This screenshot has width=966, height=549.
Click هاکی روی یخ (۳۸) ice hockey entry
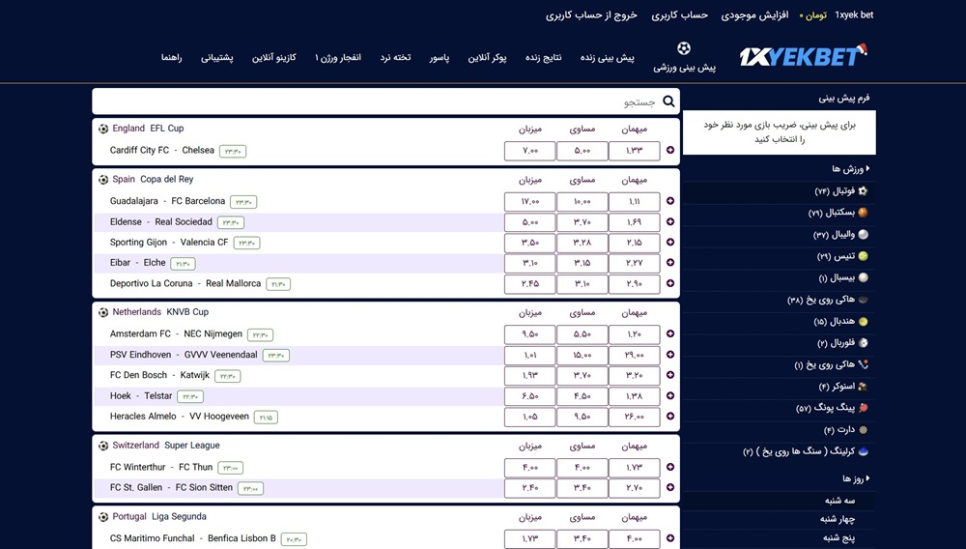point(820,300)
